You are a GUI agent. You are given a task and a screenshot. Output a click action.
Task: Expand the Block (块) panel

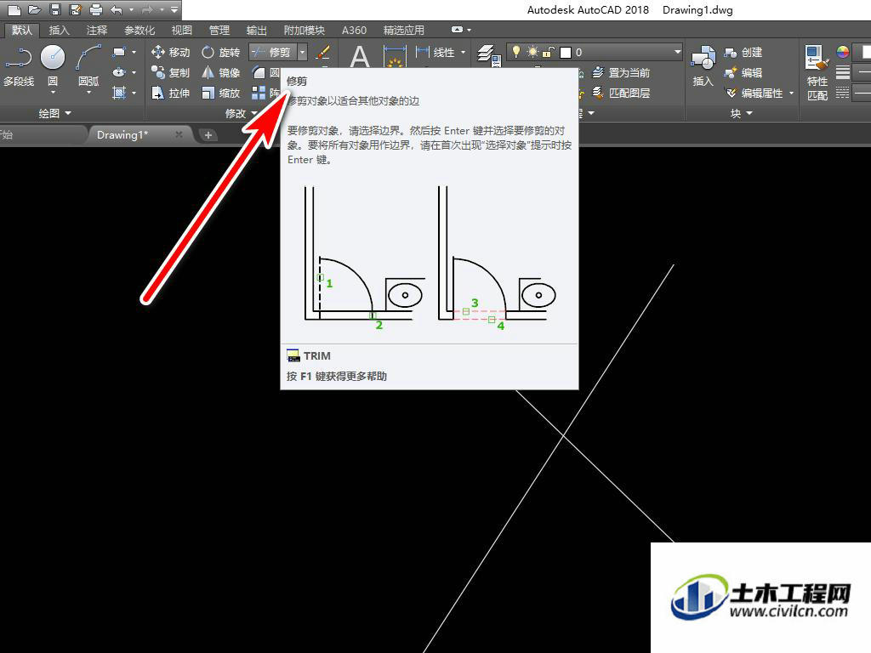pyautogui.click(x=741, y=113)
